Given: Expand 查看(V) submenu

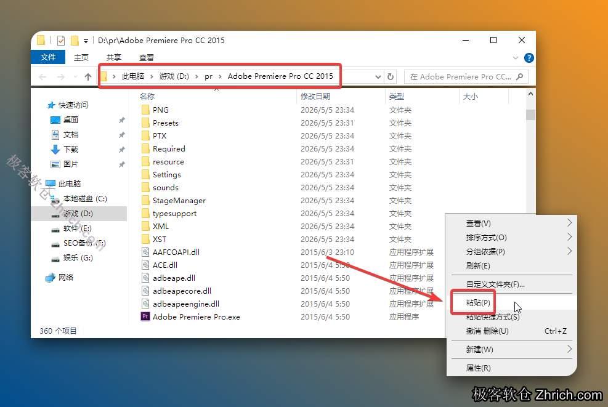Looking at the screenshot, I should coord(511,224).
